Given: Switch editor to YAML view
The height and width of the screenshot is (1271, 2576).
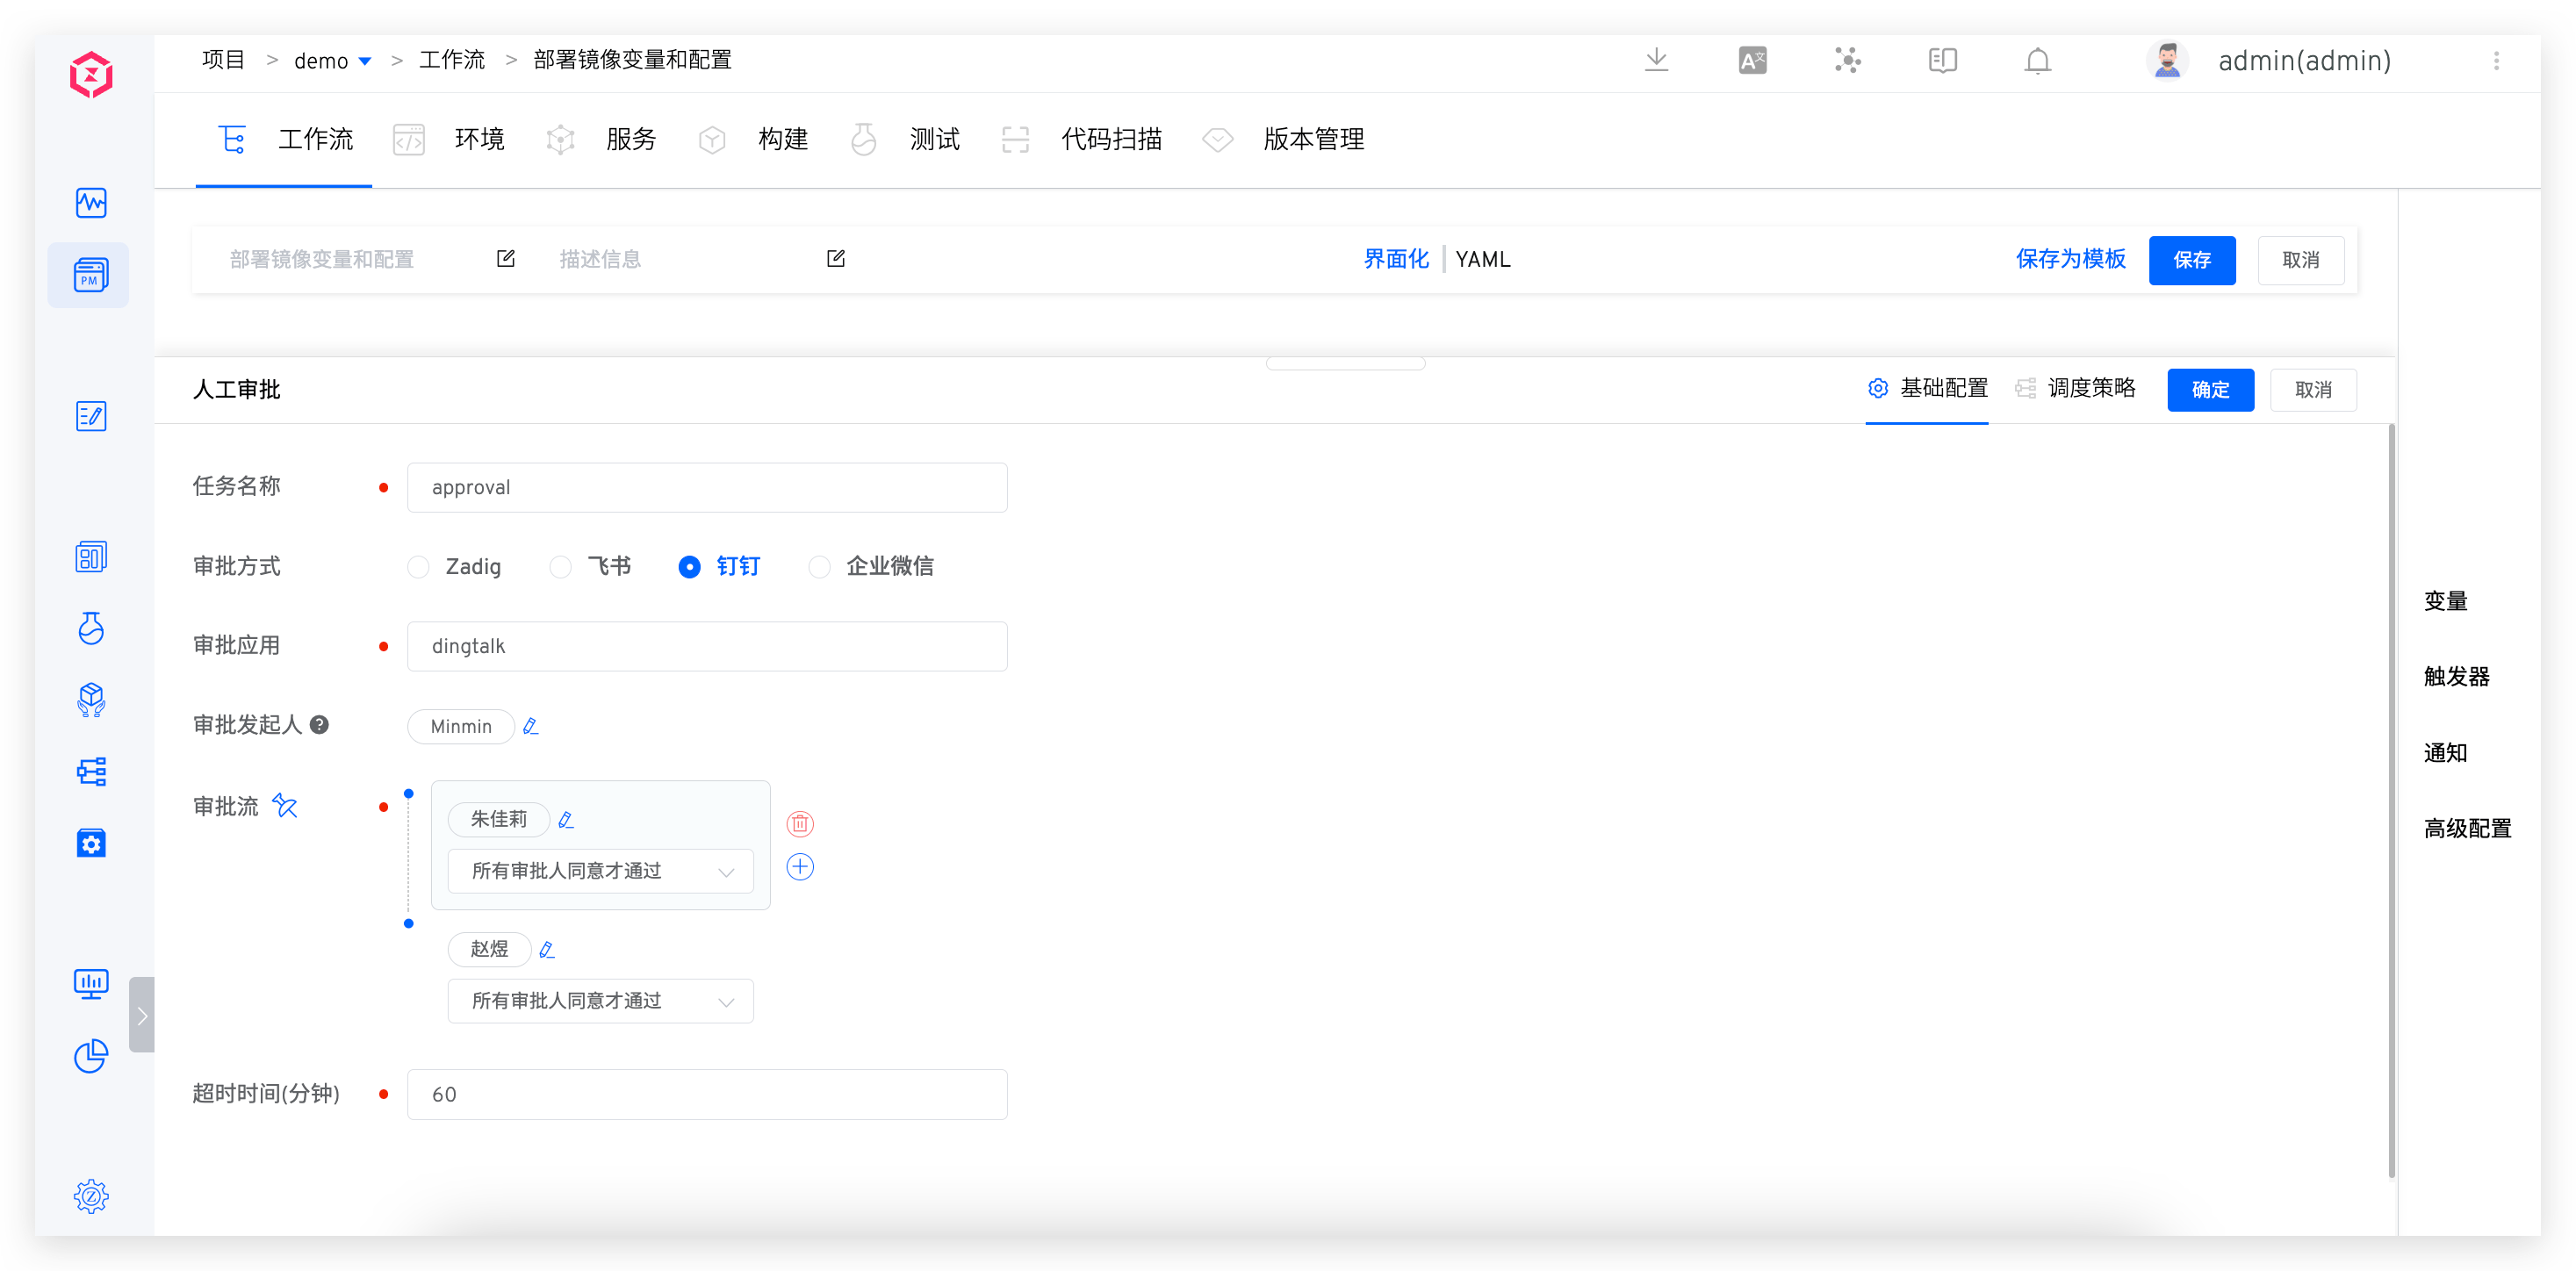Looking at the screenshot, I should click(x=1483, y=259).
